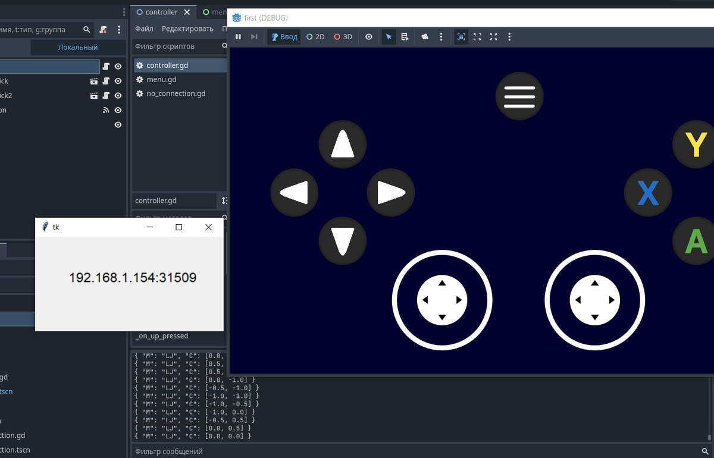Click the next frame step button
The height and width of the screenshot is (458, 714).
[254, 37]
